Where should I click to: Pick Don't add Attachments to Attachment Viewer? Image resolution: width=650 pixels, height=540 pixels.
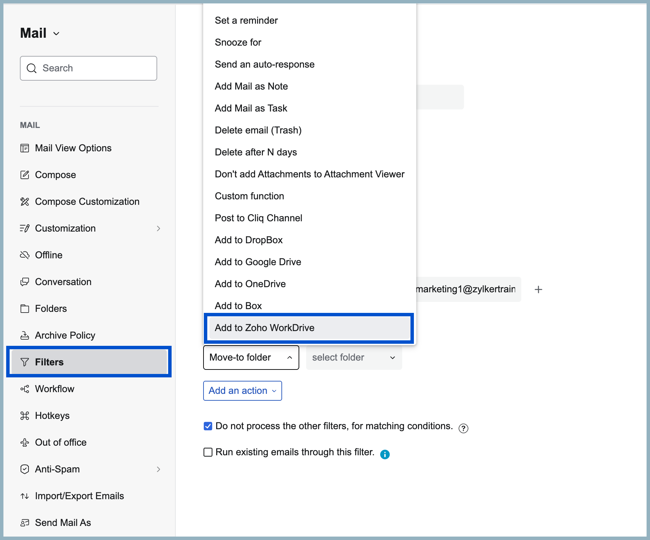coord(310,174)
